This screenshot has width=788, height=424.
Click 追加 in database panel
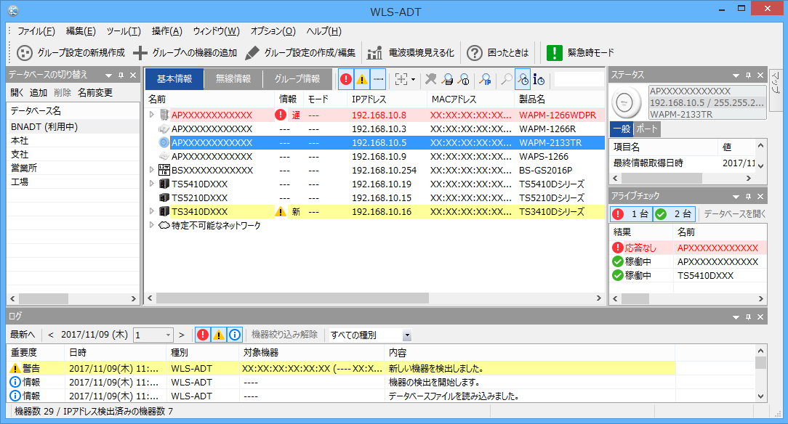pyautogui.click(x=39, y=93)
